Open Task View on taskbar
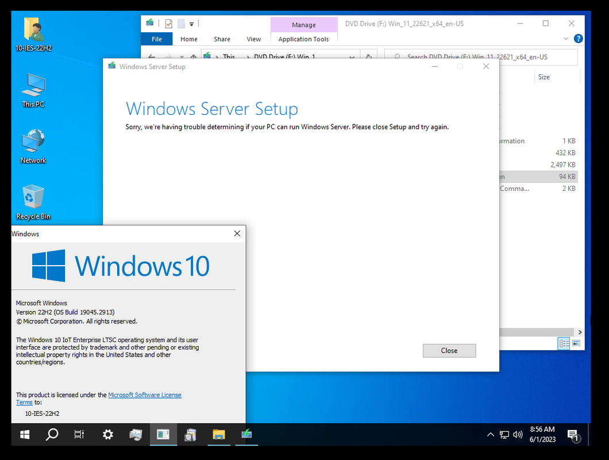This screenshot has height=460, width=609. 79,434
